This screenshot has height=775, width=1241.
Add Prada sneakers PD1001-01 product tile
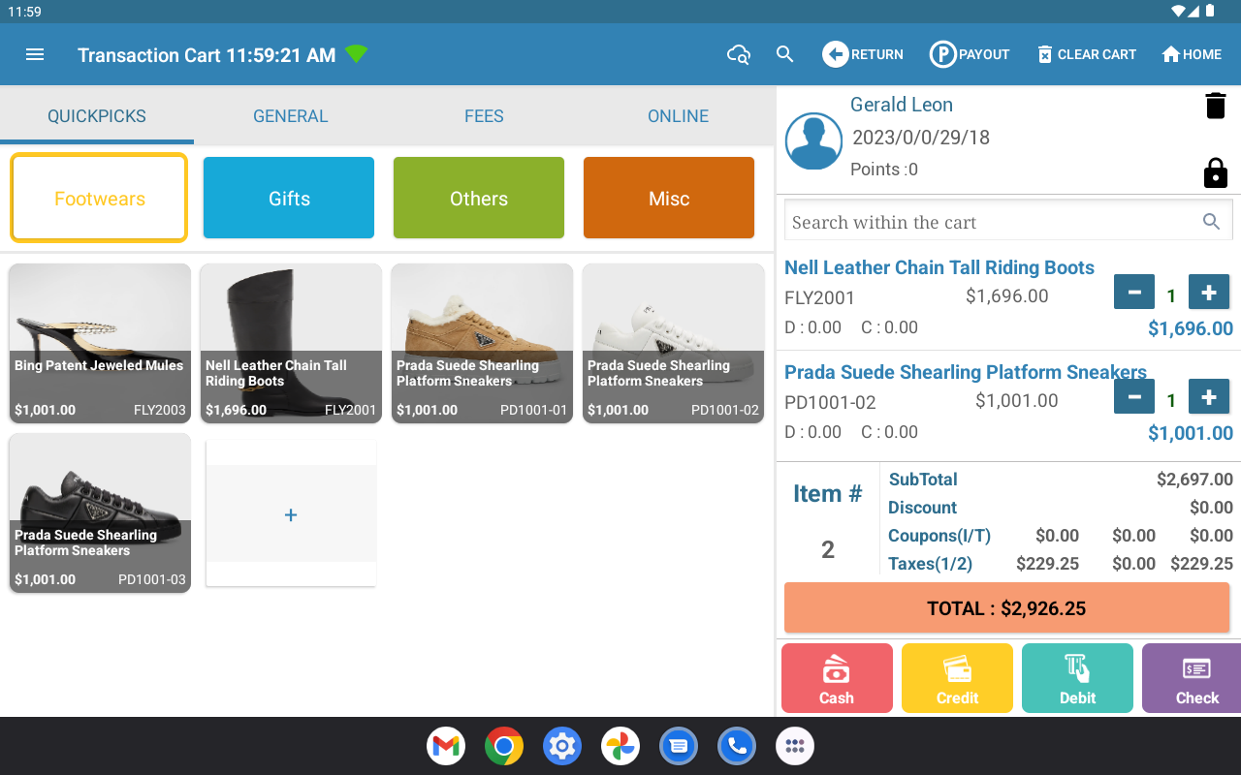tap(482, 343)
